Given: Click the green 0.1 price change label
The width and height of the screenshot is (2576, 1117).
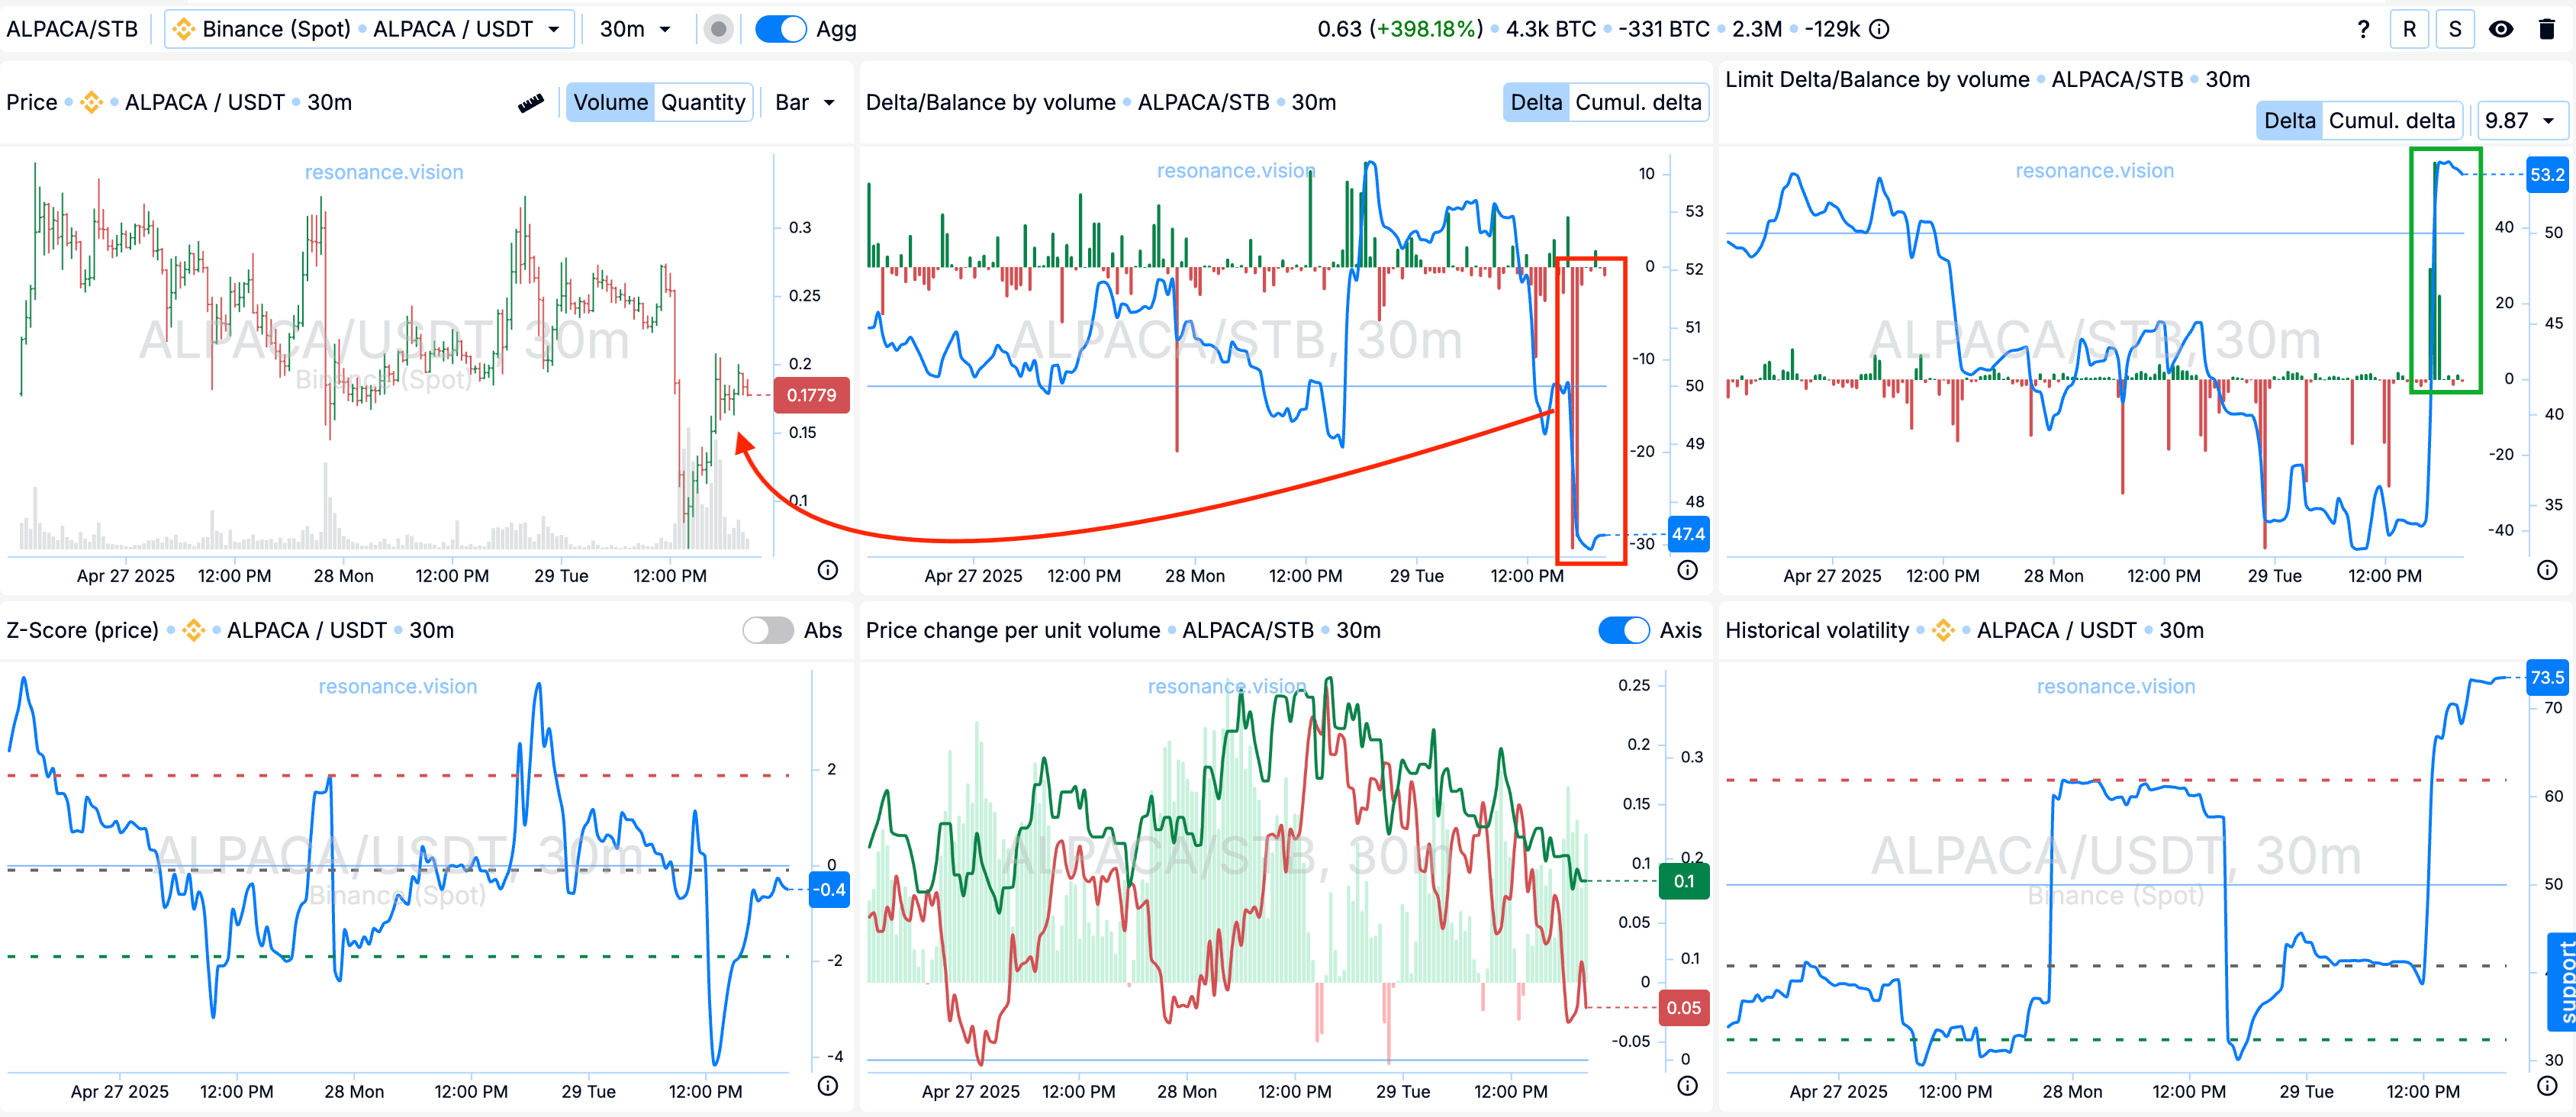Looking at the screenshot, I should click(1684, 881).
